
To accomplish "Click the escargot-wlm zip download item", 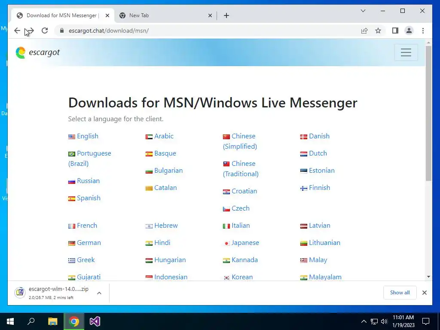I will click(x=58, y=293).
